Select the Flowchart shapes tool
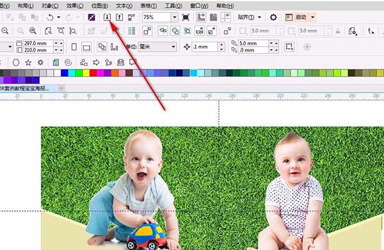The width and height of the screenshot is (384, 250). point(108,63)
